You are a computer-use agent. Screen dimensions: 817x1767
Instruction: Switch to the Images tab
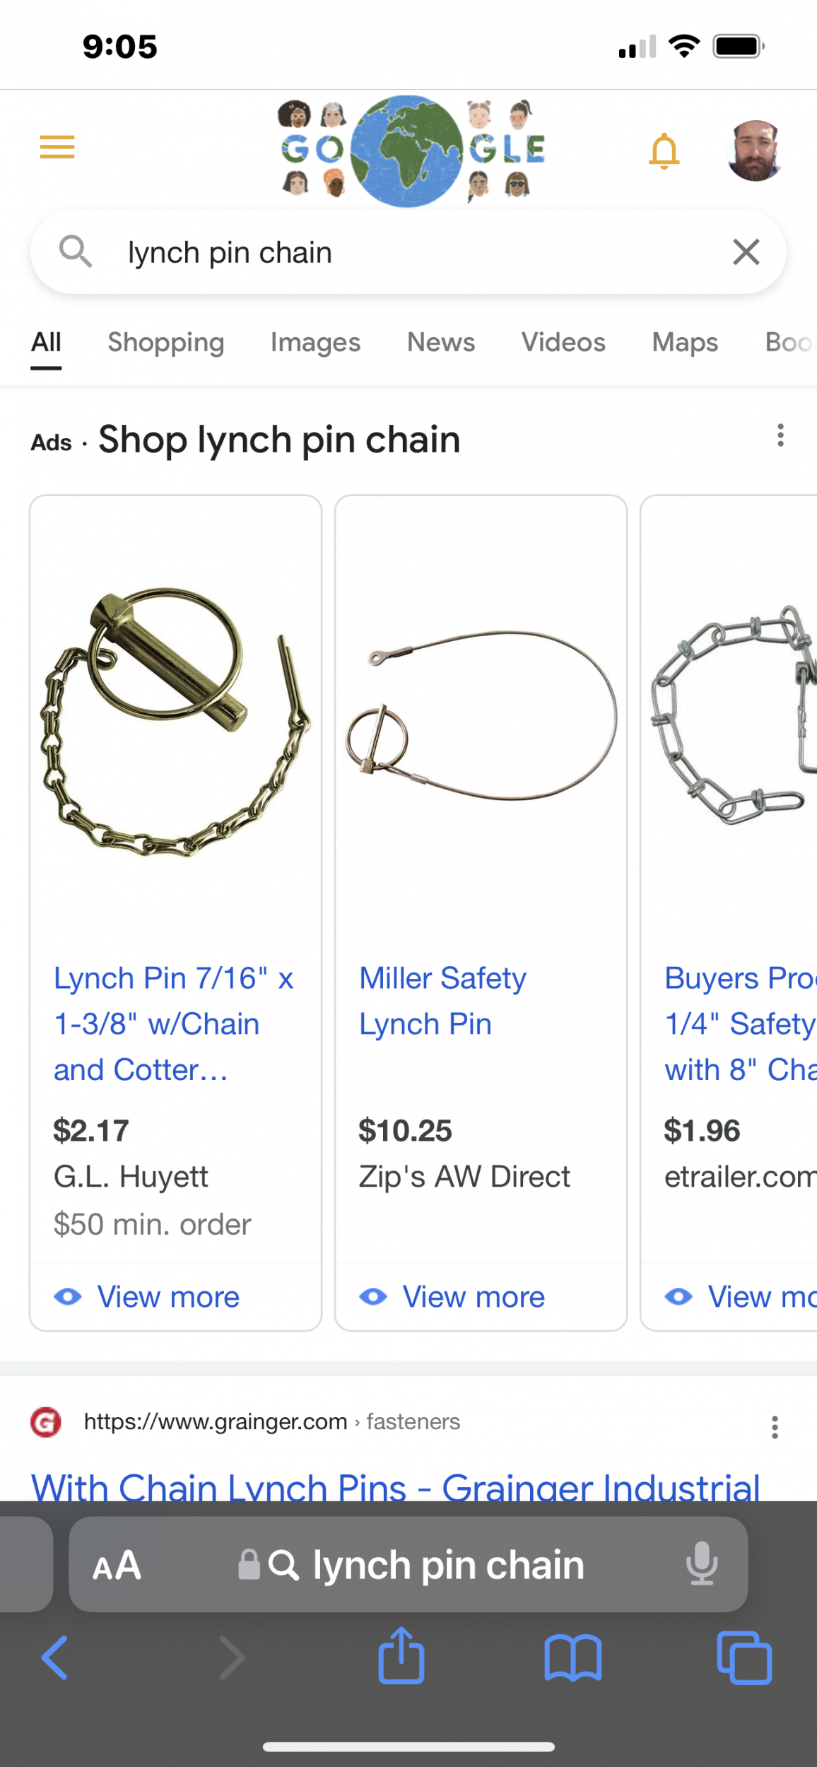[315, 343]
